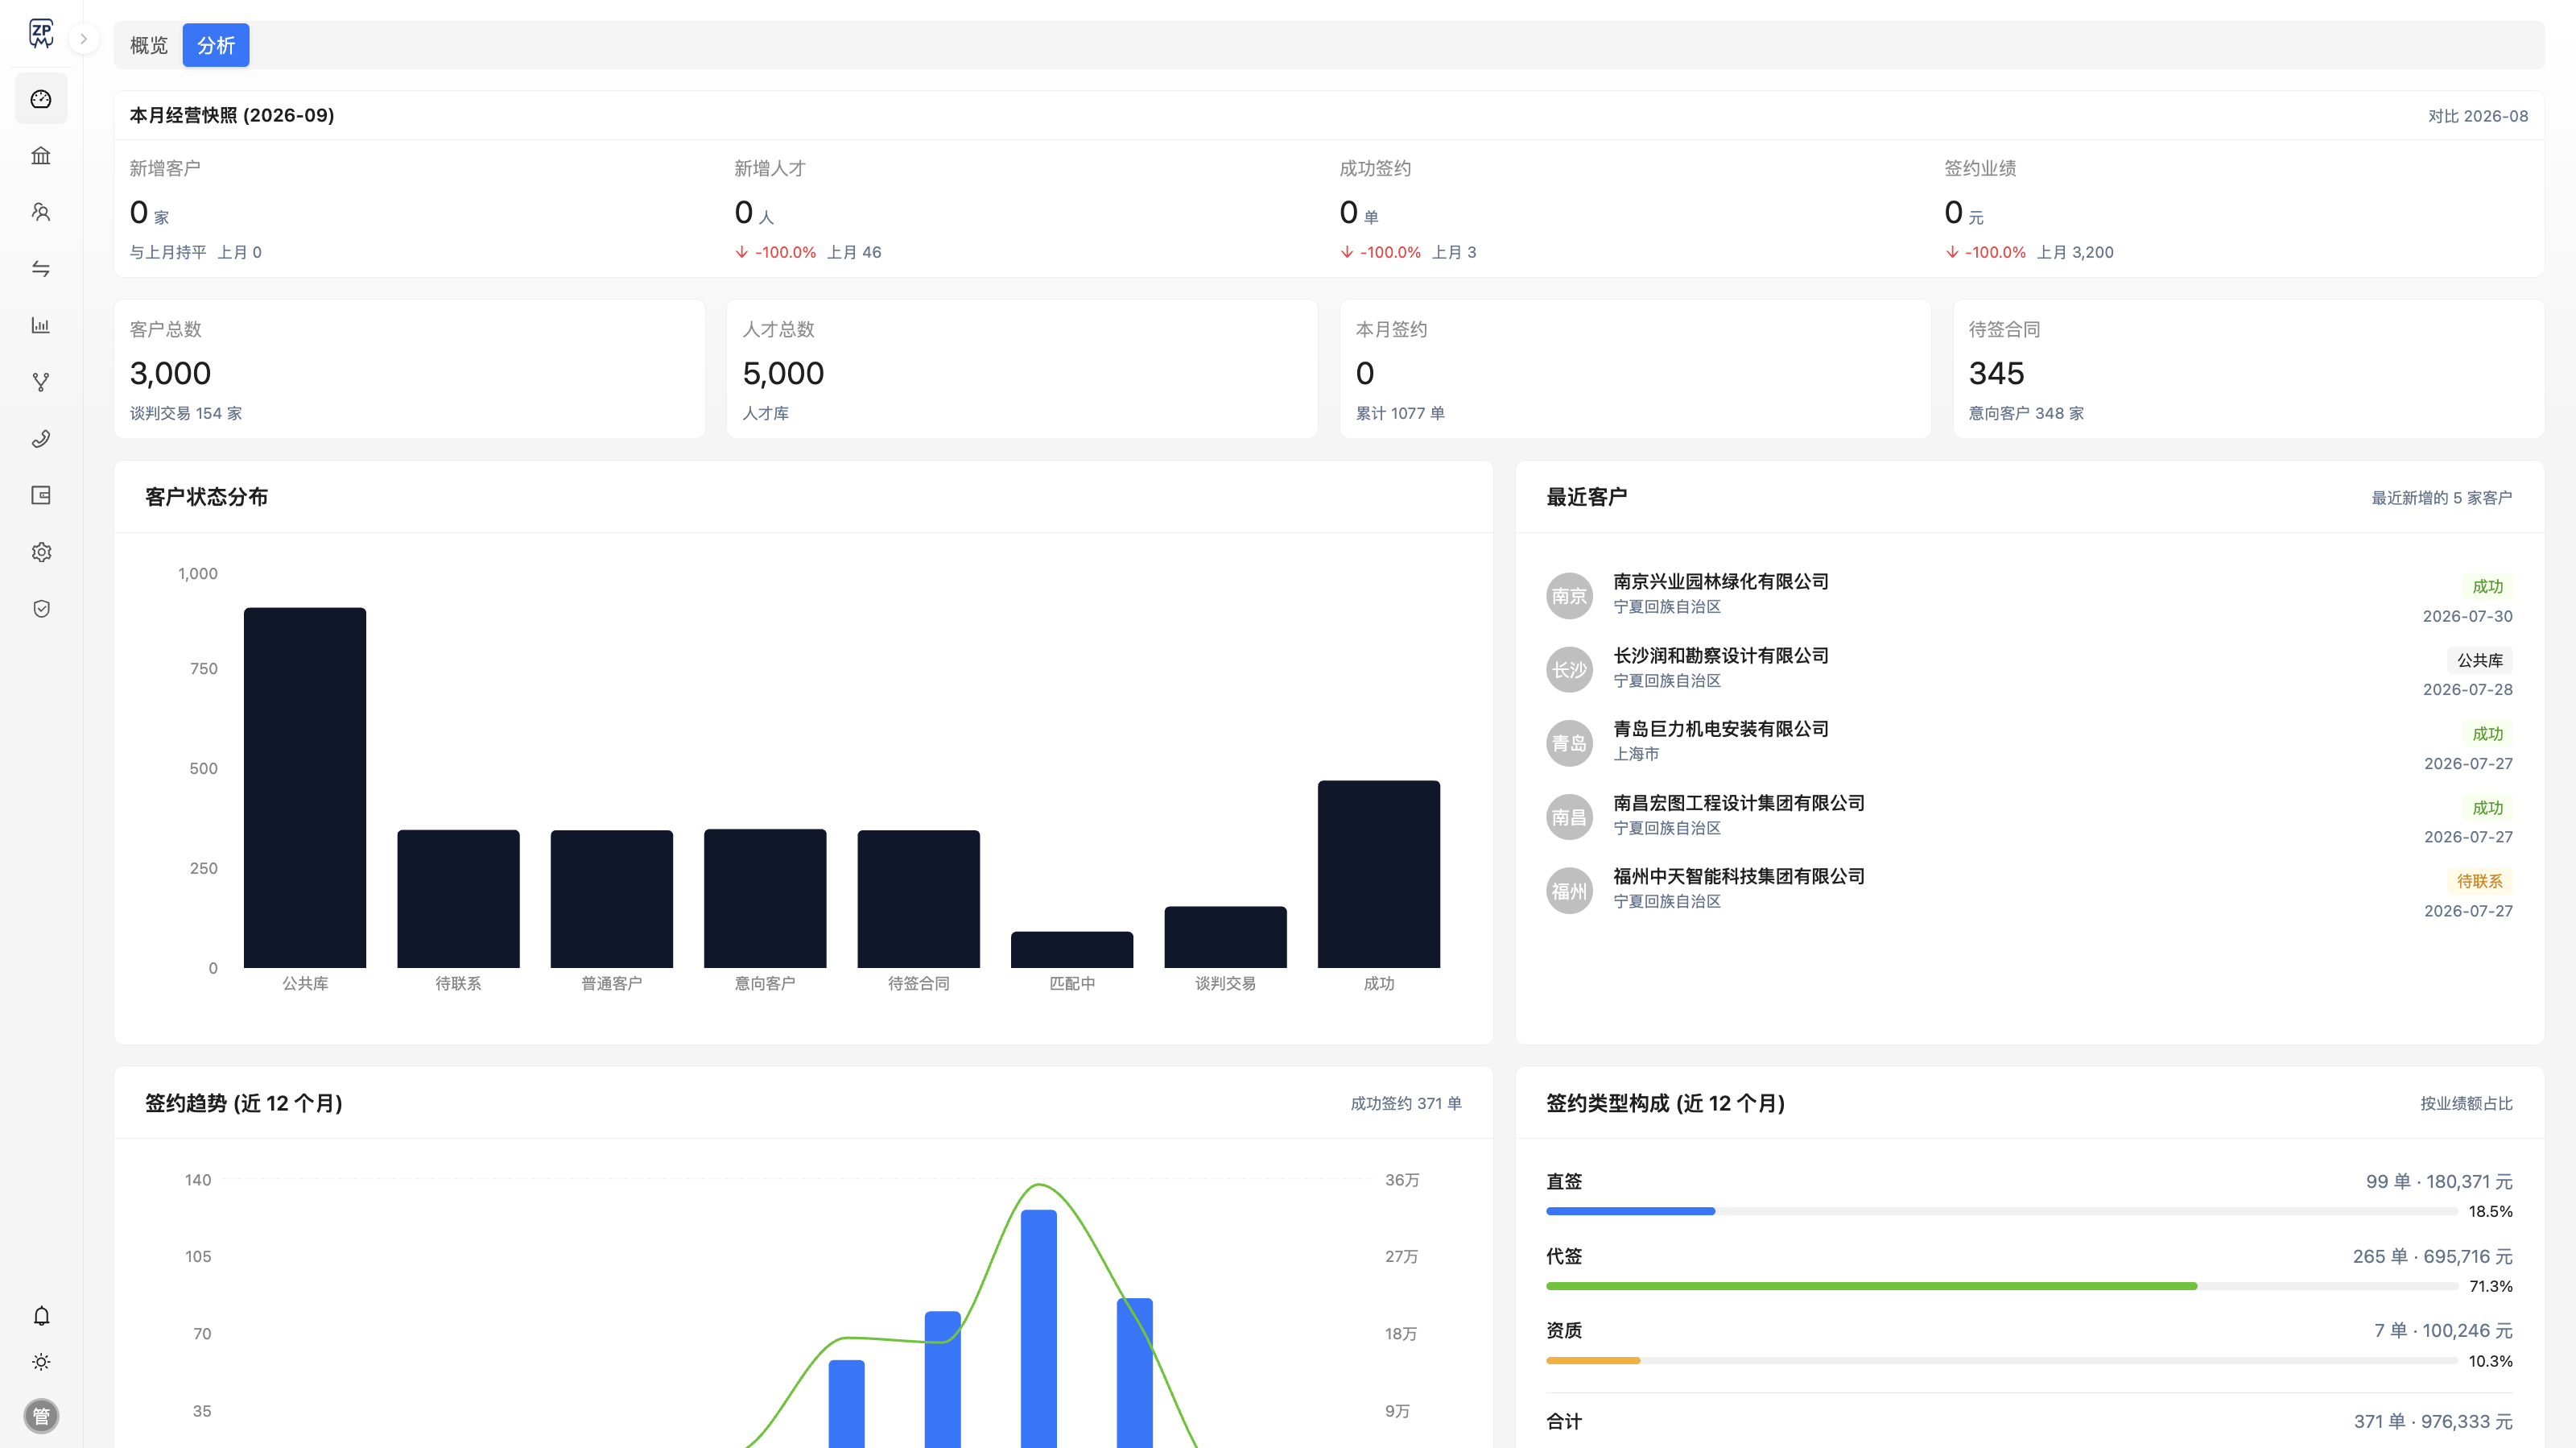Click the 累计 1077 单 text

click(1400, 413)
